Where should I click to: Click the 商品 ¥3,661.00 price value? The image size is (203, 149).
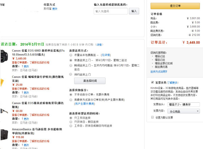tap(193, 18)
